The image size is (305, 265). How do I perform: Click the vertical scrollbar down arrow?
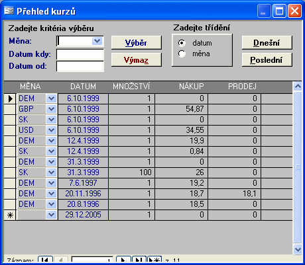pyautogui.click(x=298, y=249)
